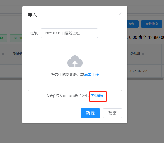Image resolution: width=164 pixels, height=143 pixels.
Task: Click the 班级 input field
Action: click(69, 33)
